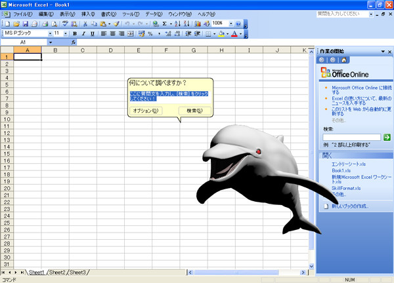Image resolution: width=394 pixels, height=283 pixels.
Task: Open the データ menu
Action: [154, 14]
